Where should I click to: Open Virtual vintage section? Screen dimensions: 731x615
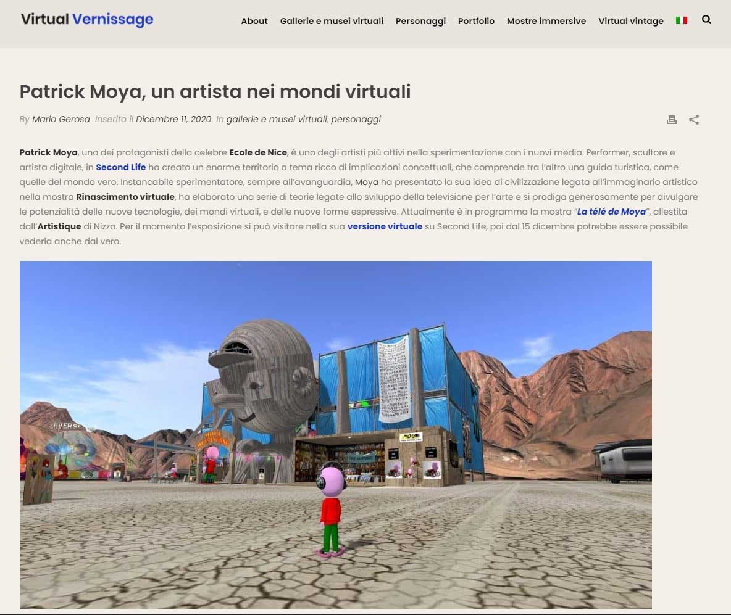[631, 21]
